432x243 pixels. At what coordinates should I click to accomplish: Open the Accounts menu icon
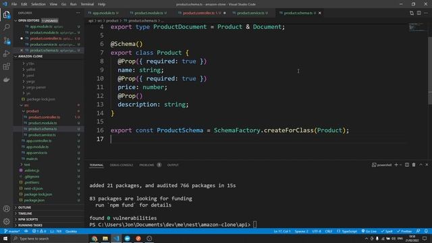click(6, 209)
